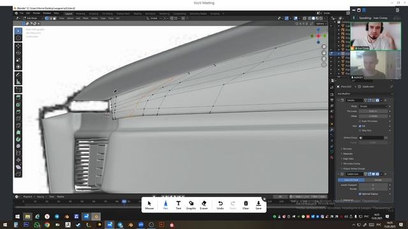Select the Shrink/Fatten tool
Viewport: 408px width, 229px height.
coord(18,160)
